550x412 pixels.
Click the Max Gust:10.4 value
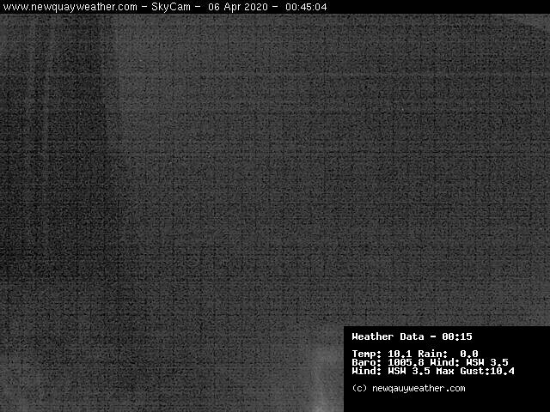click(475, 371)
